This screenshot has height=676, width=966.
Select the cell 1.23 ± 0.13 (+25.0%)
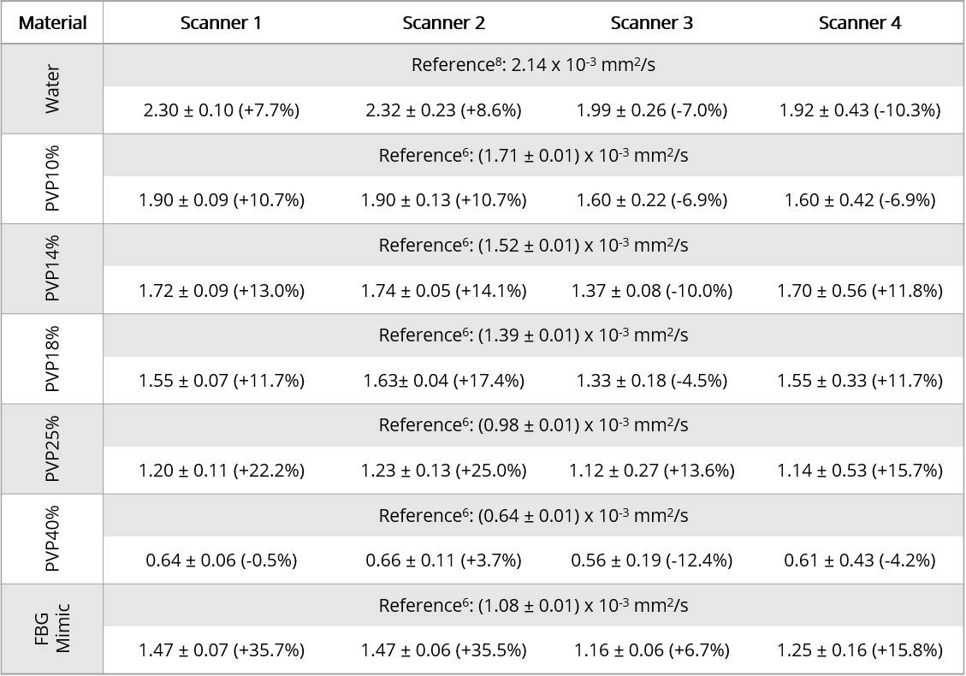pos(443,471)
